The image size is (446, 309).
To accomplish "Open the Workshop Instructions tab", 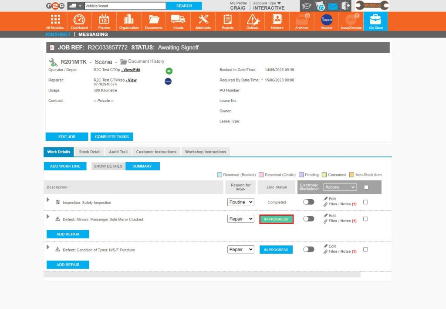I will point(206,152).
